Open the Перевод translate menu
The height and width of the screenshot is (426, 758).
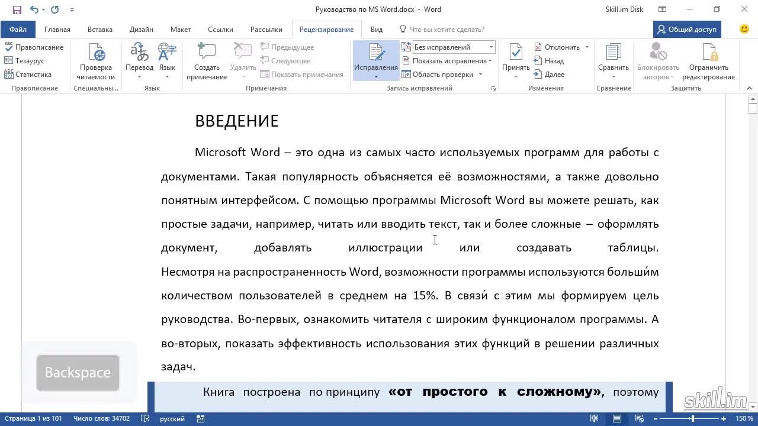[x=139, y=62]
